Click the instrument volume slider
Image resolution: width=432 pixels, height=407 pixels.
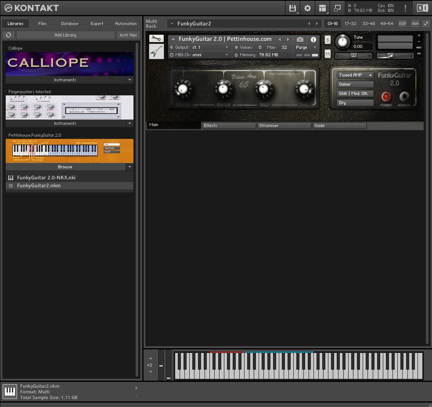coord(395,56)
